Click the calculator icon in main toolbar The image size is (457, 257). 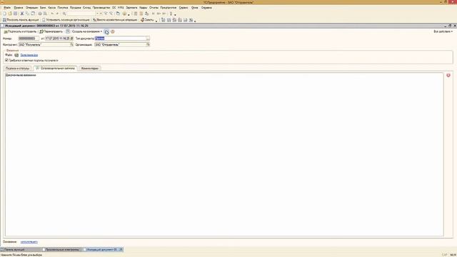136,14
